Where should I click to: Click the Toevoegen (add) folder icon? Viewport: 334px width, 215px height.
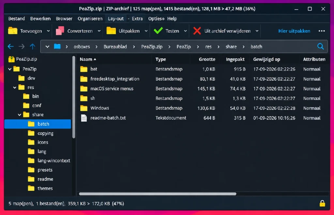(x=13, y=31)
